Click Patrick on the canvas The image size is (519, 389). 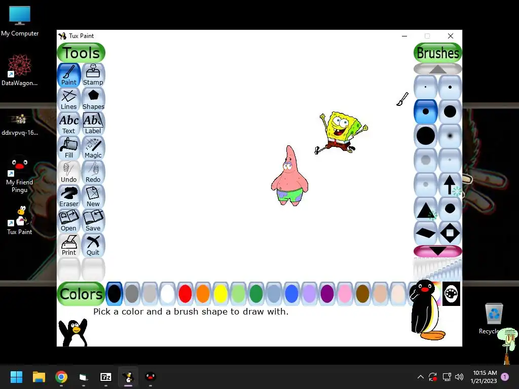(x=289, y=176)
